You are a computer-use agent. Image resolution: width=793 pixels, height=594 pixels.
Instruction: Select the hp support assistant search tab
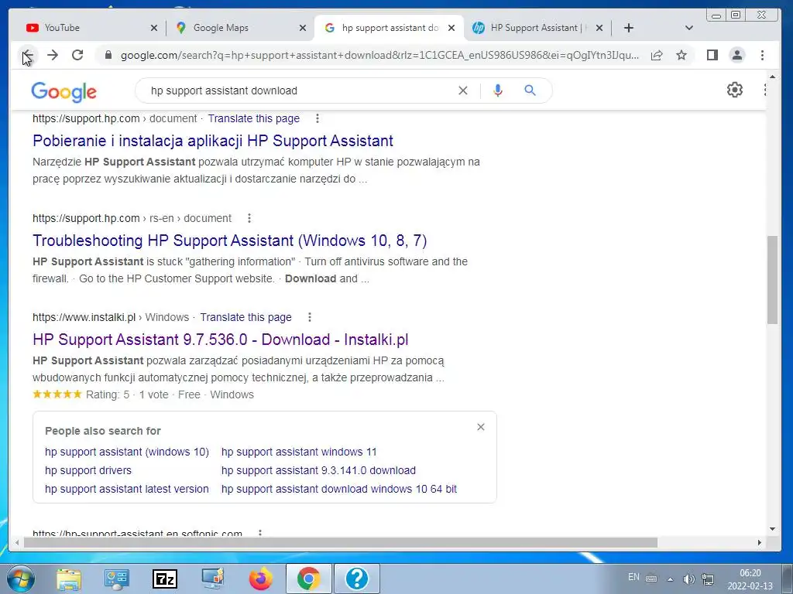point(389,28)
